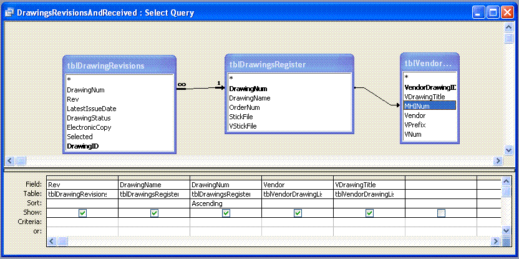Click tblDrawingRevisions table title bar
The image size is (519, 259).
(119, 66)
